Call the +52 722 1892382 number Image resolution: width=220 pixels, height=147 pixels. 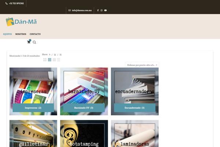(16, 3)
